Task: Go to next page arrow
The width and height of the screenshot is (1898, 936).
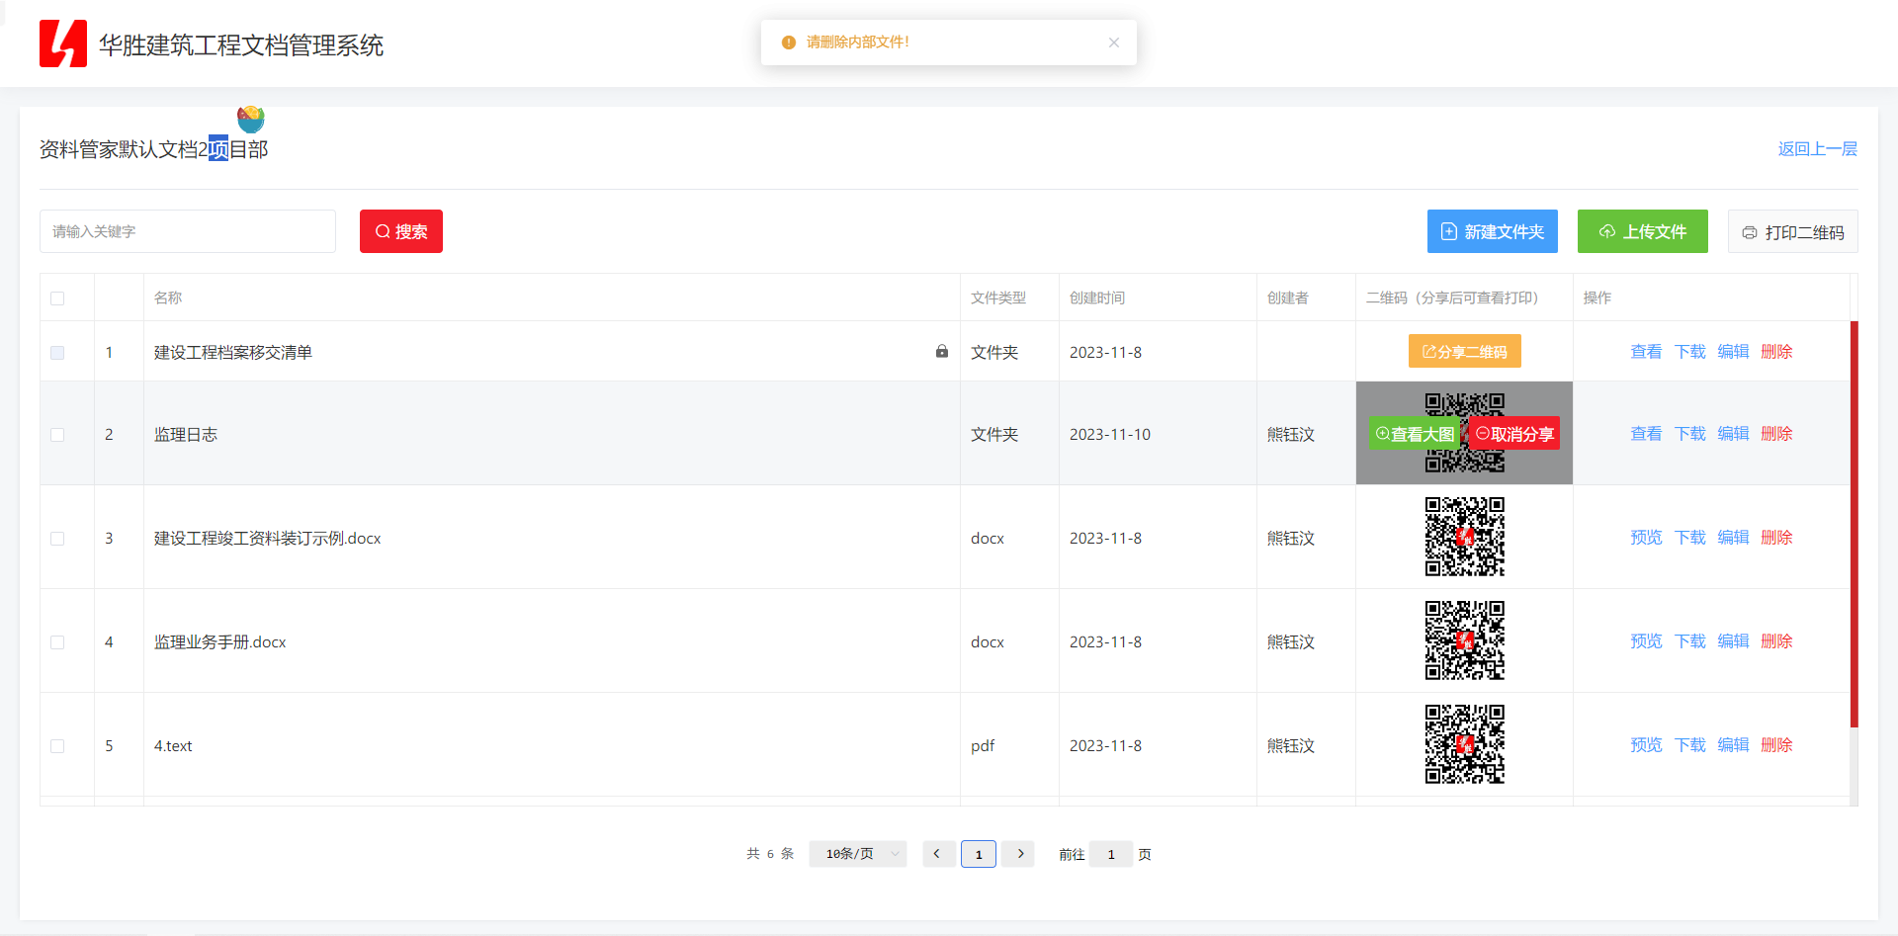Action: (1018, 854)
